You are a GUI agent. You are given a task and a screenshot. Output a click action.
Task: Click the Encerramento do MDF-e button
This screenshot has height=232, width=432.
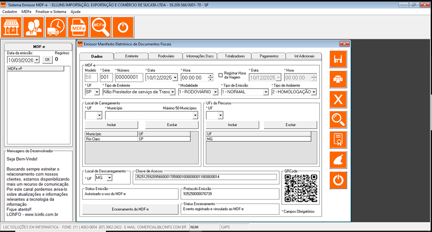[x=130, y=209]
